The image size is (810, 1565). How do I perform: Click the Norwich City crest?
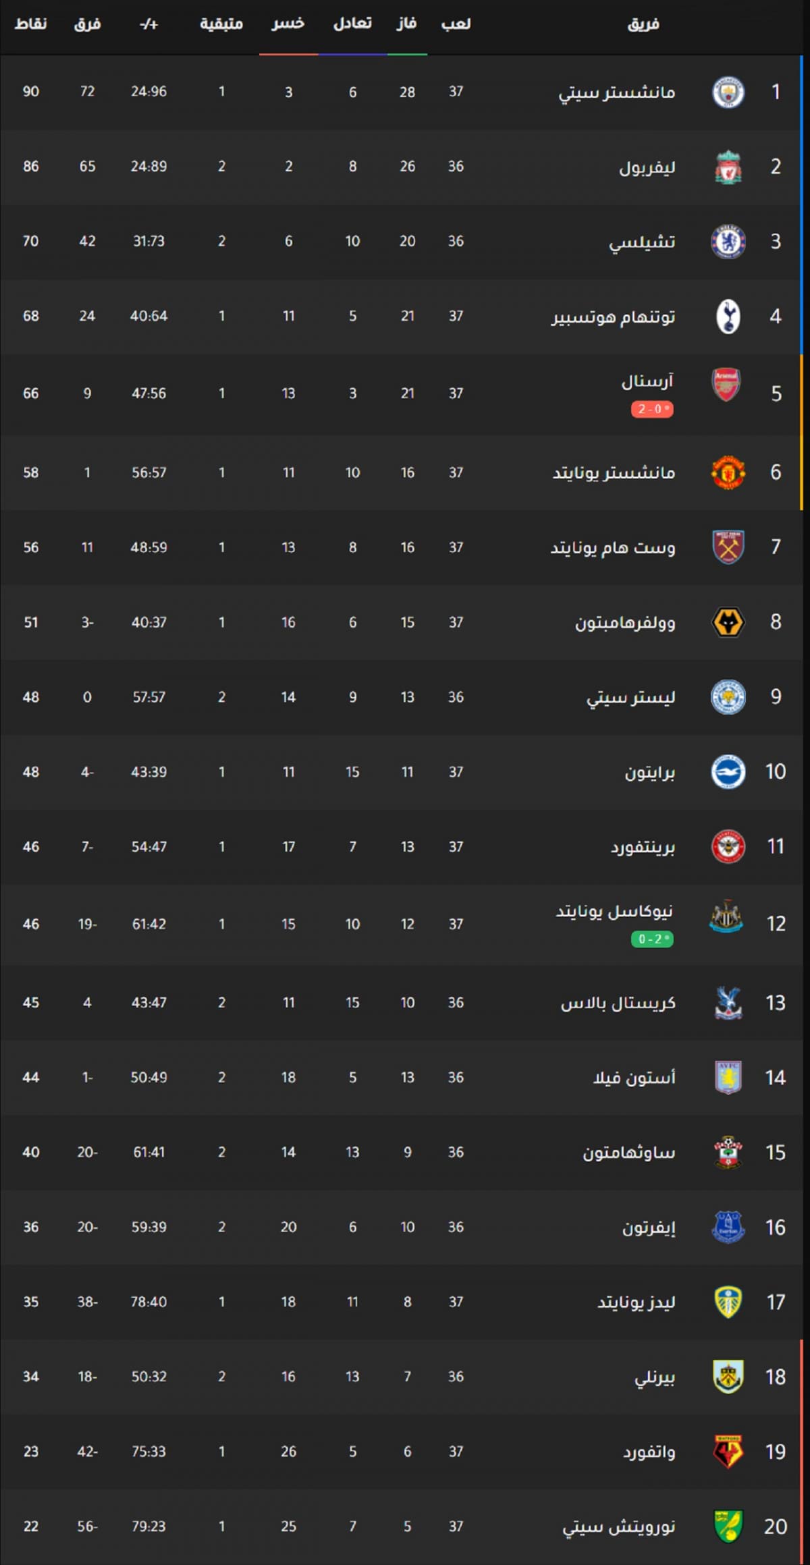tap(728, 1526)
